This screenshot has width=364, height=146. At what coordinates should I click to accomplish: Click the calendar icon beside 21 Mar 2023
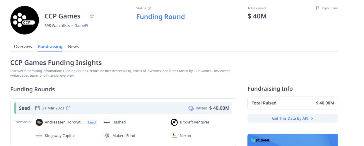point(37,108)
